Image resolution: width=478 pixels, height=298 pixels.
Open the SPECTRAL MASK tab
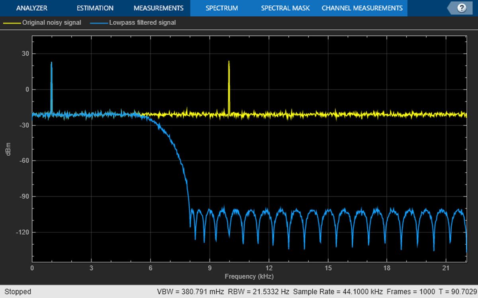pos(285,8)
